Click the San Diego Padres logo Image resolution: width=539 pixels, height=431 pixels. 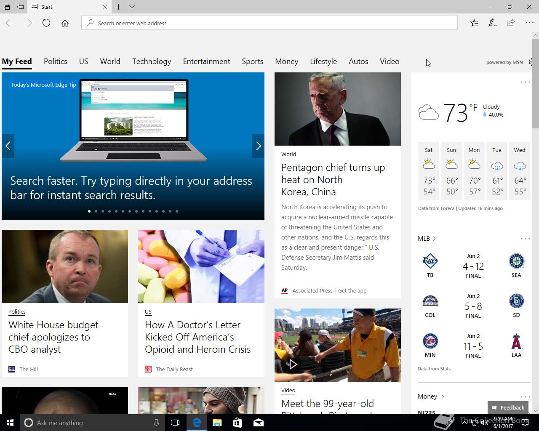(x=516, y=301)
